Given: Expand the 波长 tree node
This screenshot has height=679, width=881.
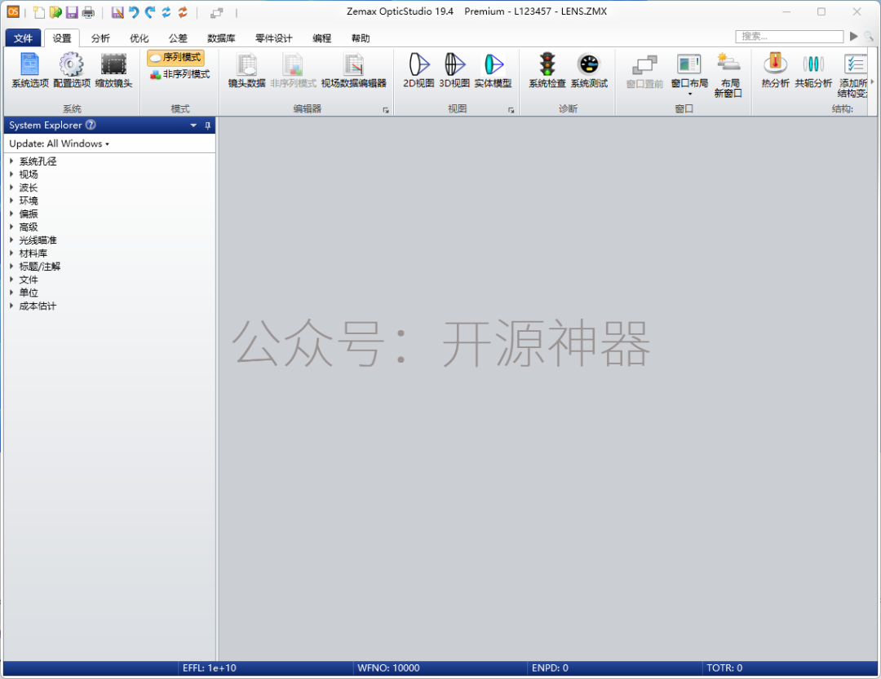Looking at the screenshot, I should pyautogui.click(x=11, y=187).
